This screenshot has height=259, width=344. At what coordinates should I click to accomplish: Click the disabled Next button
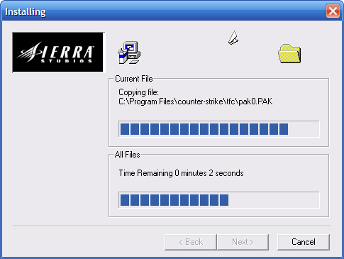click(x=243, y=242)
